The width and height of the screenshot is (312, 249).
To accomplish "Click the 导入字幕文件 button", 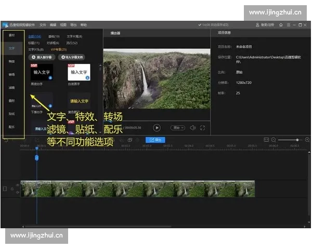I will point(72,57).
